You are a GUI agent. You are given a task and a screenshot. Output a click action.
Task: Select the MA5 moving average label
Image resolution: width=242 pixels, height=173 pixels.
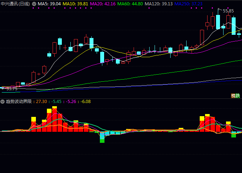pos(49,4)
